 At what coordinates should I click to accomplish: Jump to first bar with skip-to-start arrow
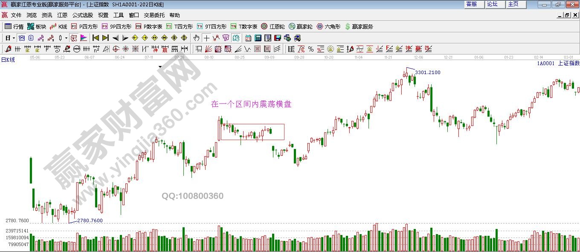[x=96, y=38]
